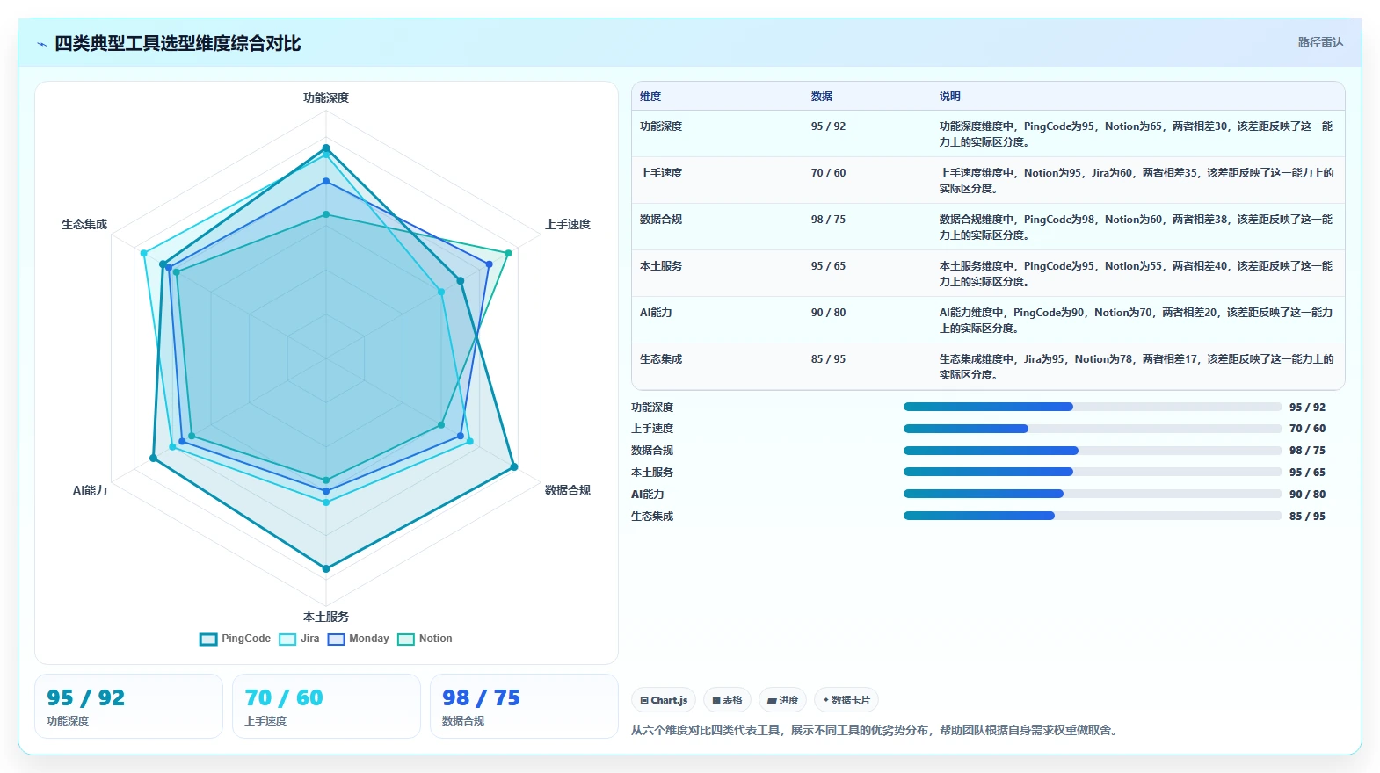Click PingCode data point on 数据合规 axis
Viewport: 1380px width, 773px height.
pos(514,467)
